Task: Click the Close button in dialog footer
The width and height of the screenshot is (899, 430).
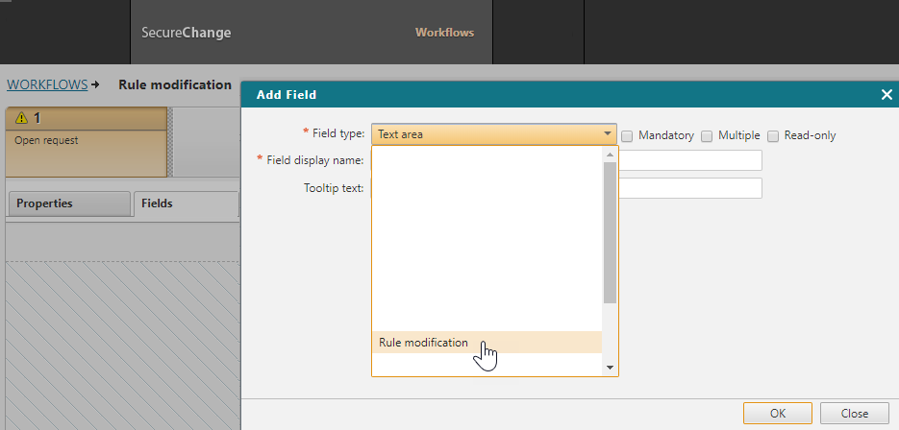Action: coord(854,413)
